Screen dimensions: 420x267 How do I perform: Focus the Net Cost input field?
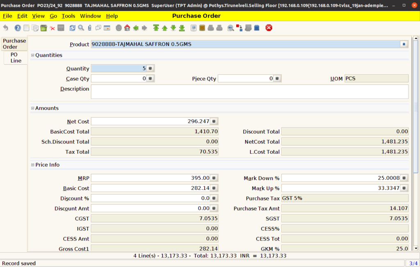pyautogui.click(x=151, y=121)
